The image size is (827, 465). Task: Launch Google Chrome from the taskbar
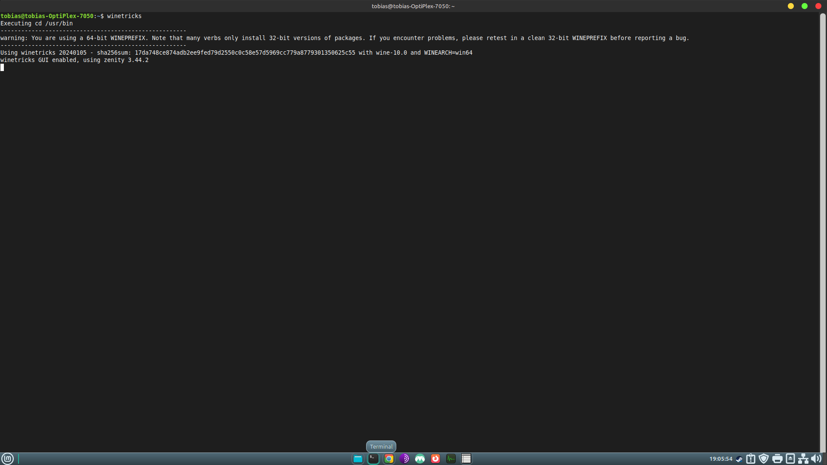[x=389, y=459]
